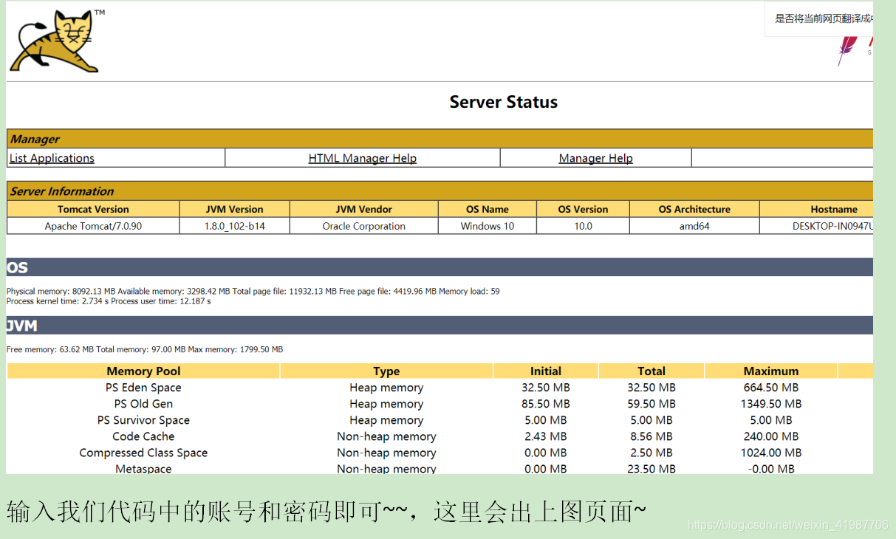The image size is (896, 539).
Task: Click the 8.56 MB total value
Action: [652, 436]
